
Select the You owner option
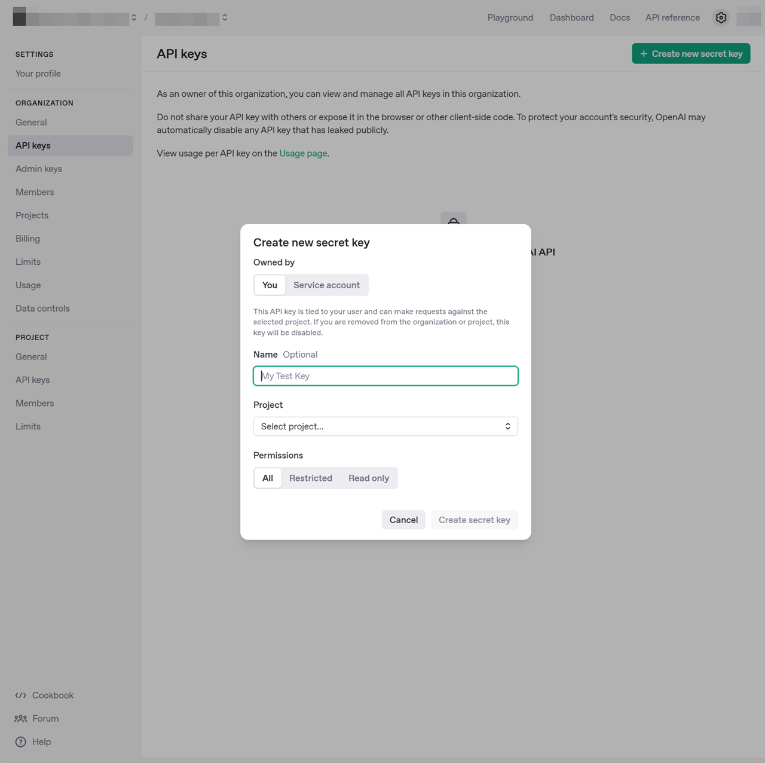tap(270, 285)
